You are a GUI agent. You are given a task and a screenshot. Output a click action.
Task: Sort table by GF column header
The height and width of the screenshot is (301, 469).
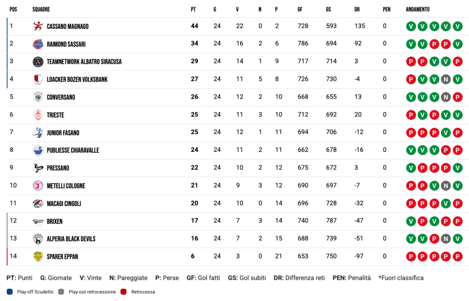(x=300, y=10)
